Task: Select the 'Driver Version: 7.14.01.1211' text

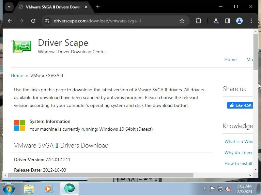Action: (42, 160)
